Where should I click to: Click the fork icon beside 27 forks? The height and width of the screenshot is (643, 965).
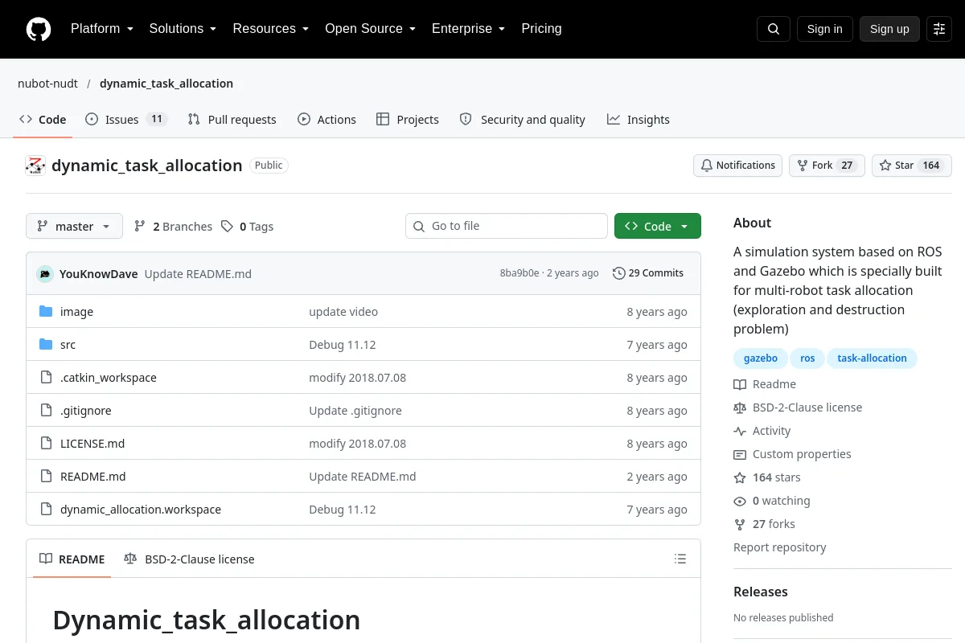click(x=740, y=524)
